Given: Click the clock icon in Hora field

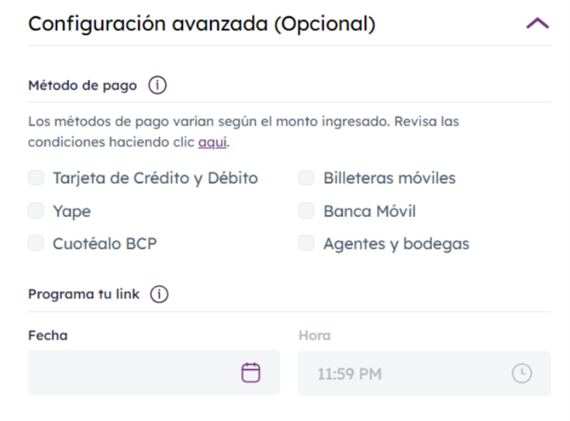Looking at the screenshot, I should pos(522,374).
